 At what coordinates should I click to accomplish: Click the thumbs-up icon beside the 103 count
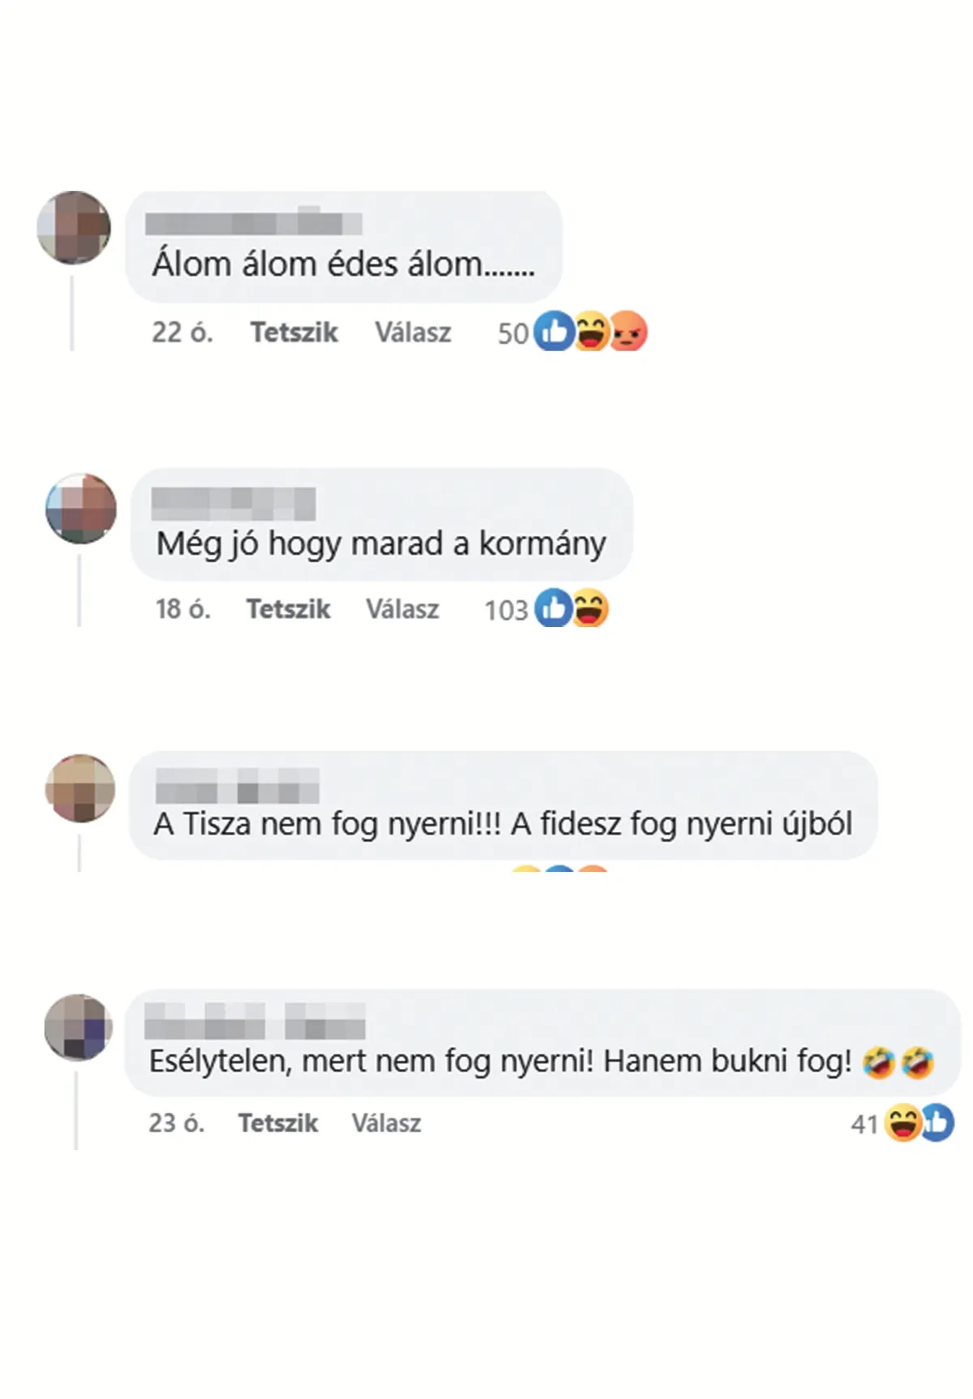[554, 607]
